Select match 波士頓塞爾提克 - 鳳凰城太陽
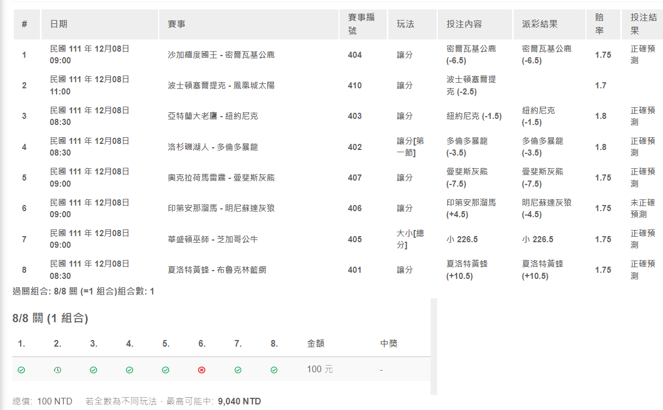The width and height of the screenshot is (663, 410). [221, 86]
